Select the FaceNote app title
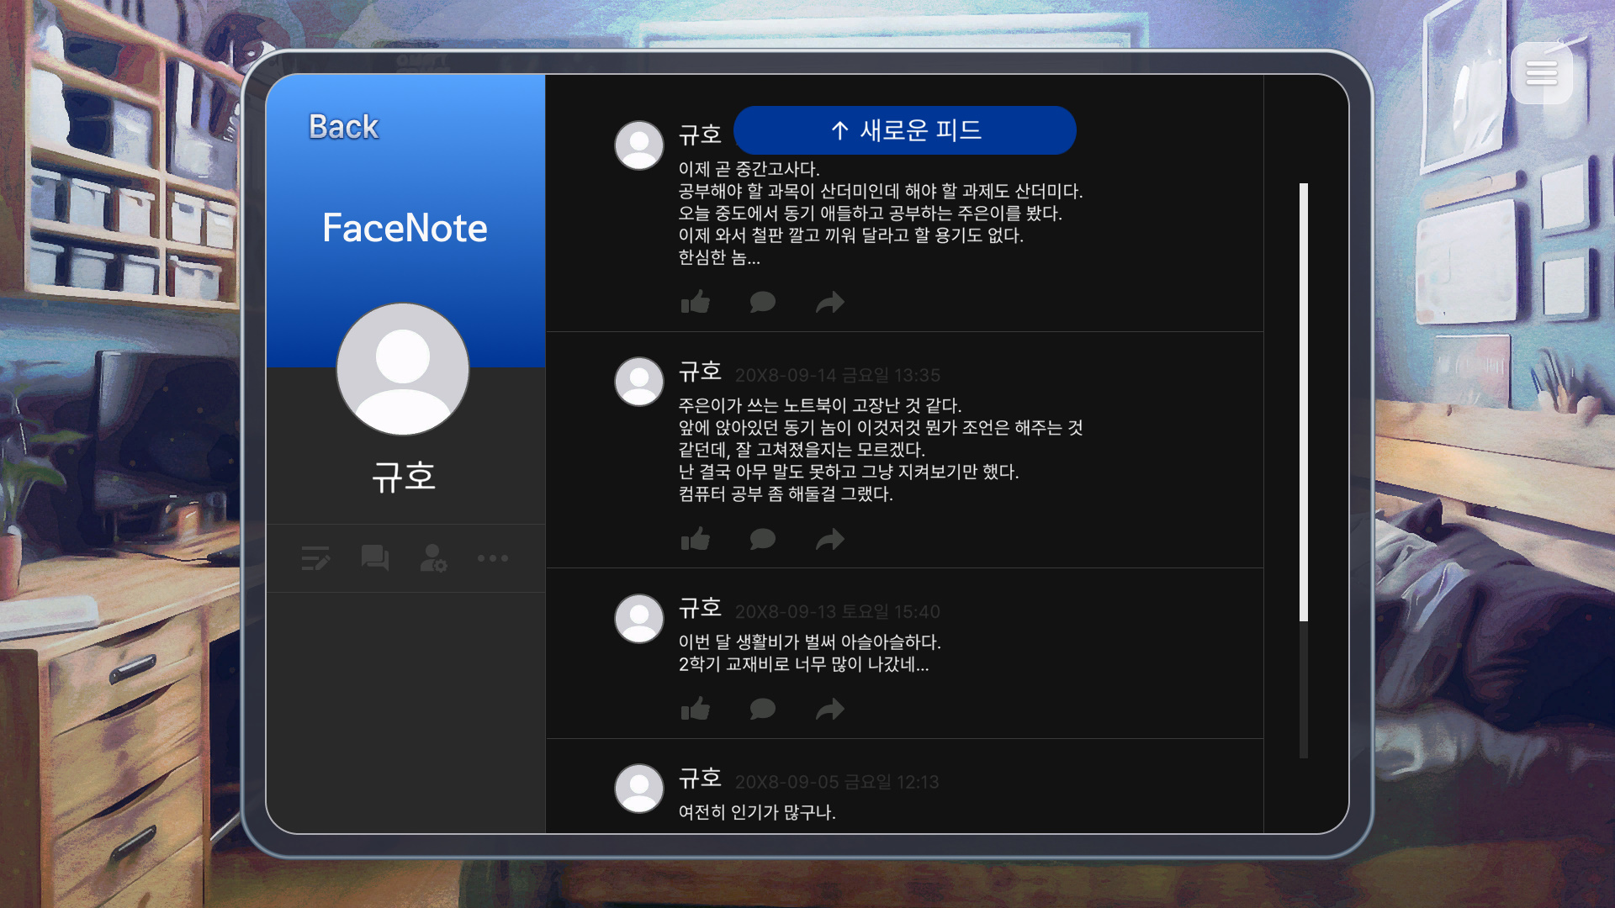The width and height of the screenshot is (1615, 908). click(405, 228)
